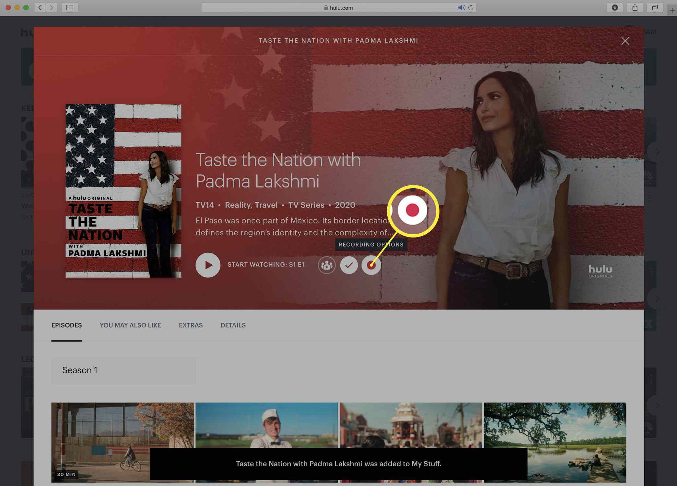Click the browser reload icon
Viewport: 677px width, 486px height.
click(x=471, y=7)
